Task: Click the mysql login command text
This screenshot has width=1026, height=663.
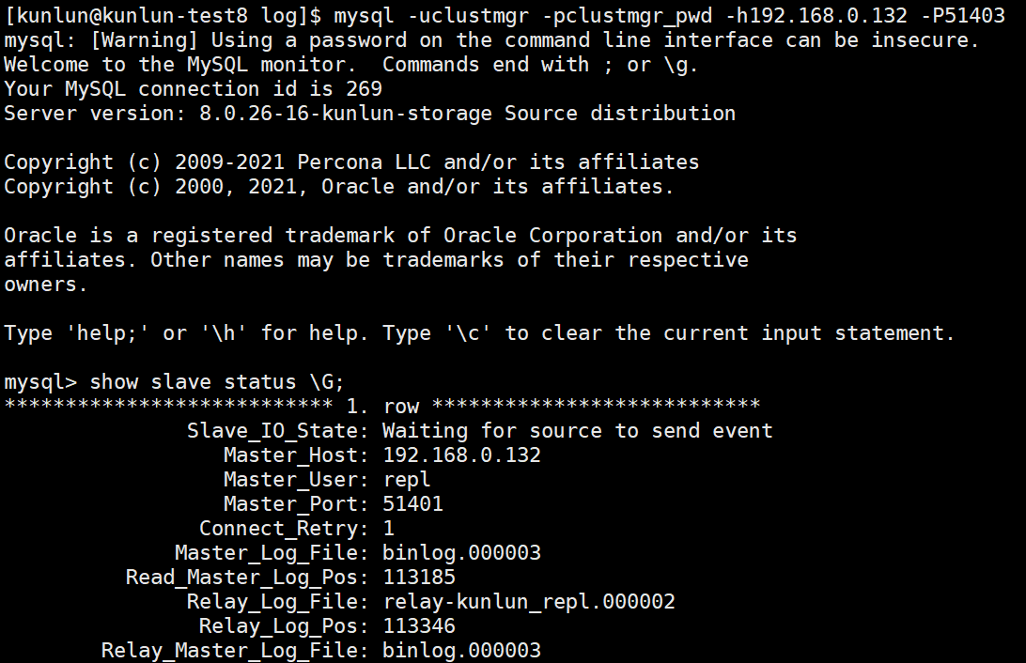Action: click(669, 16)
